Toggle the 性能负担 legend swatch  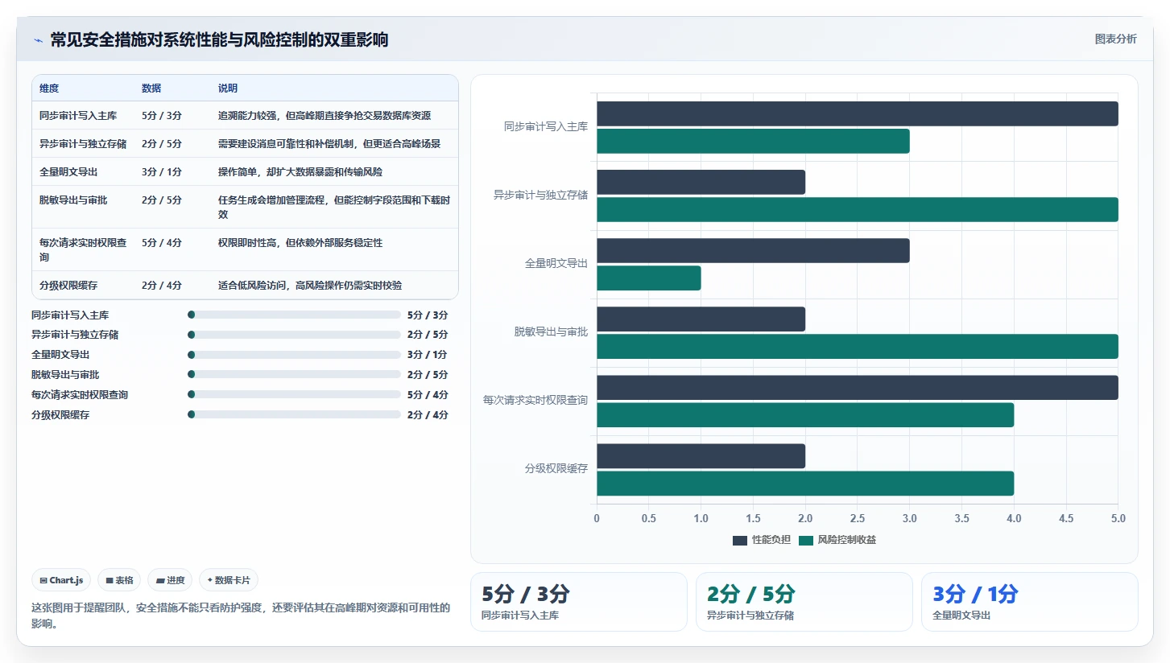739,540
